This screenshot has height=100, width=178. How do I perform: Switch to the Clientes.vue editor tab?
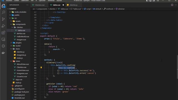point(39,5)
